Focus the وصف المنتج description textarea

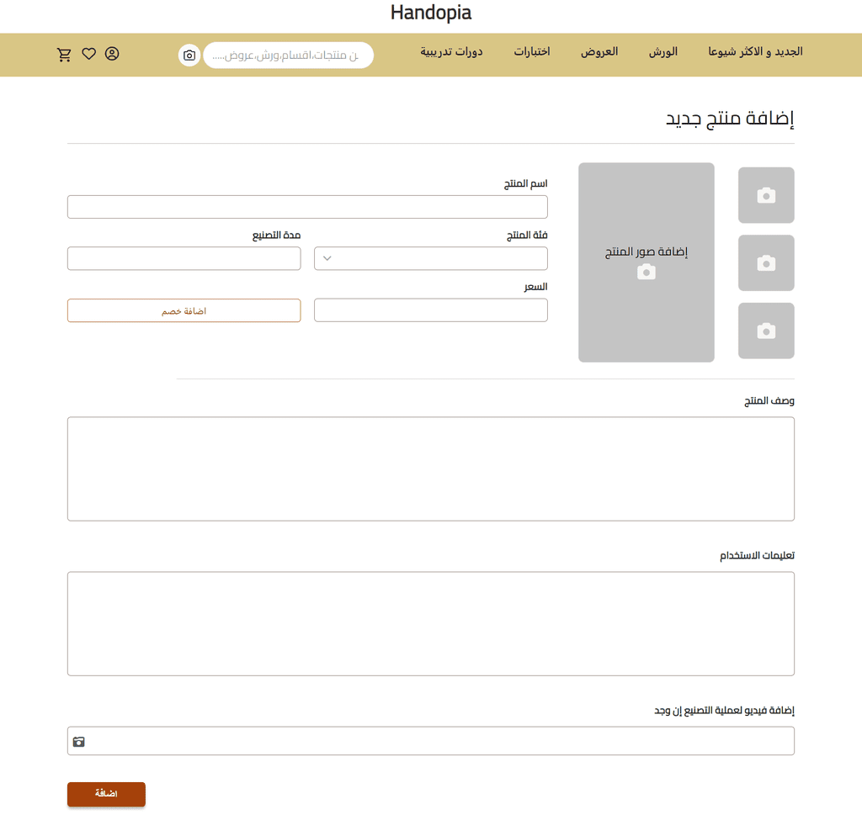pyautogui.click(x=430, y=468)
